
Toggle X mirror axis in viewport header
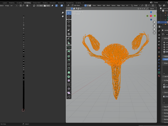[x=141, y=9]
